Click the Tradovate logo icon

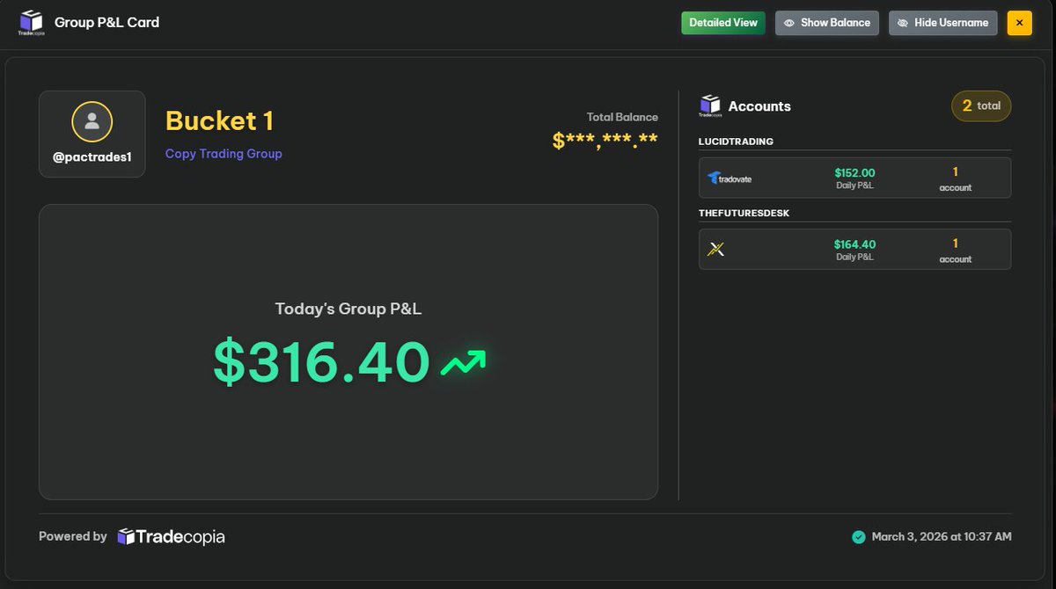[730, 178]
